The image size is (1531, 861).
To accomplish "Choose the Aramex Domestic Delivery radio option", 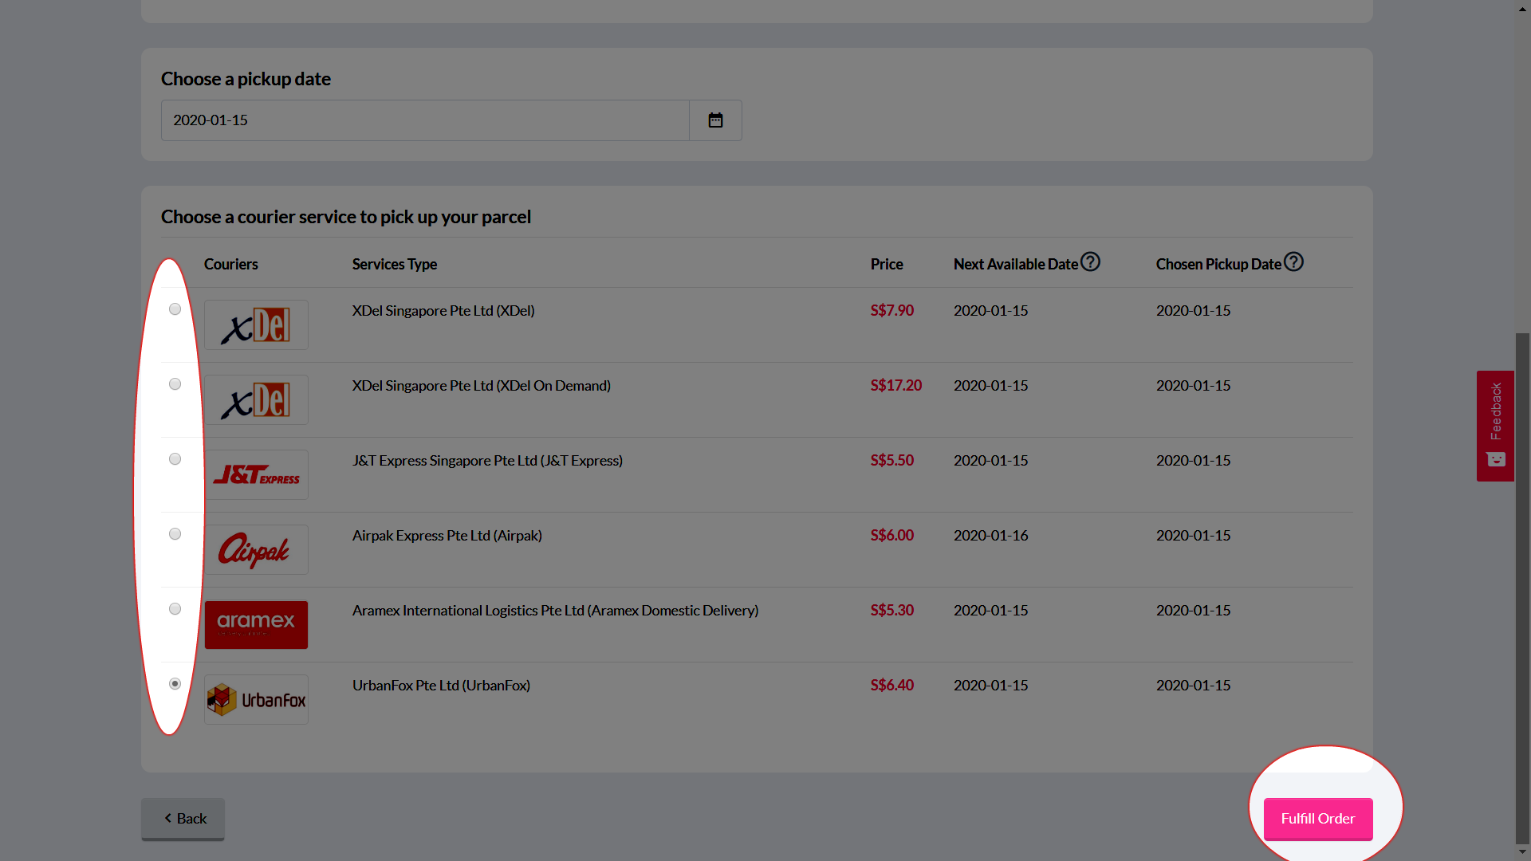I will point(175,609).
